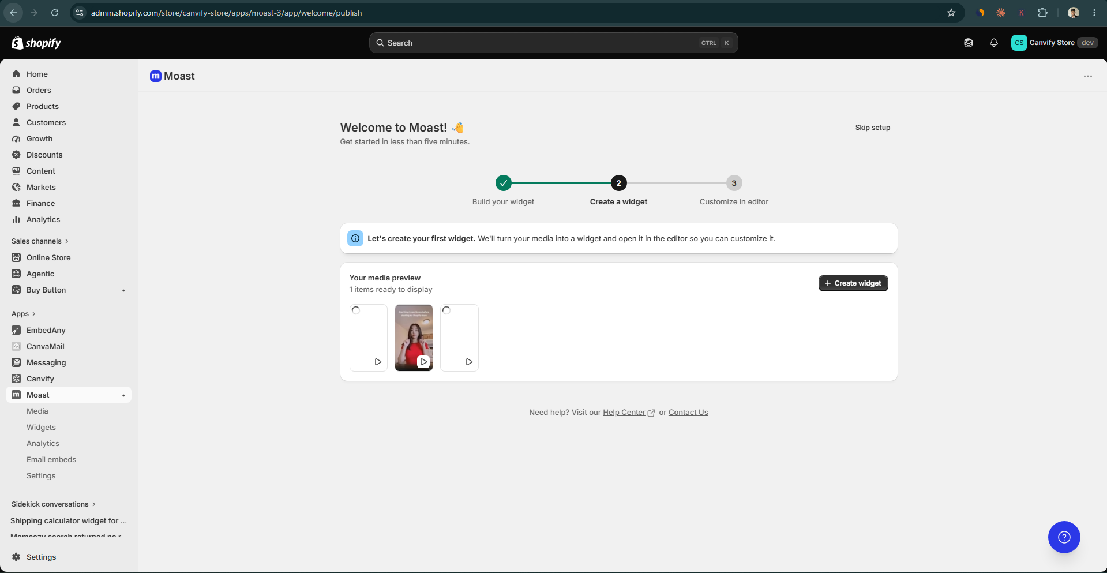
Task: Open the blue help question button
Action: point(1064,537)
